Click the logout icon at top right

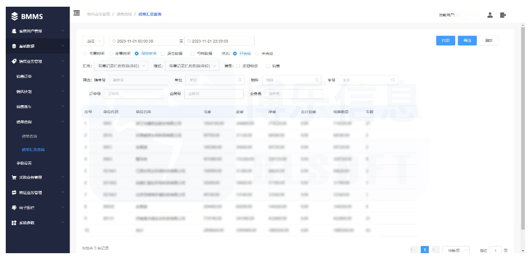[503, 15]
